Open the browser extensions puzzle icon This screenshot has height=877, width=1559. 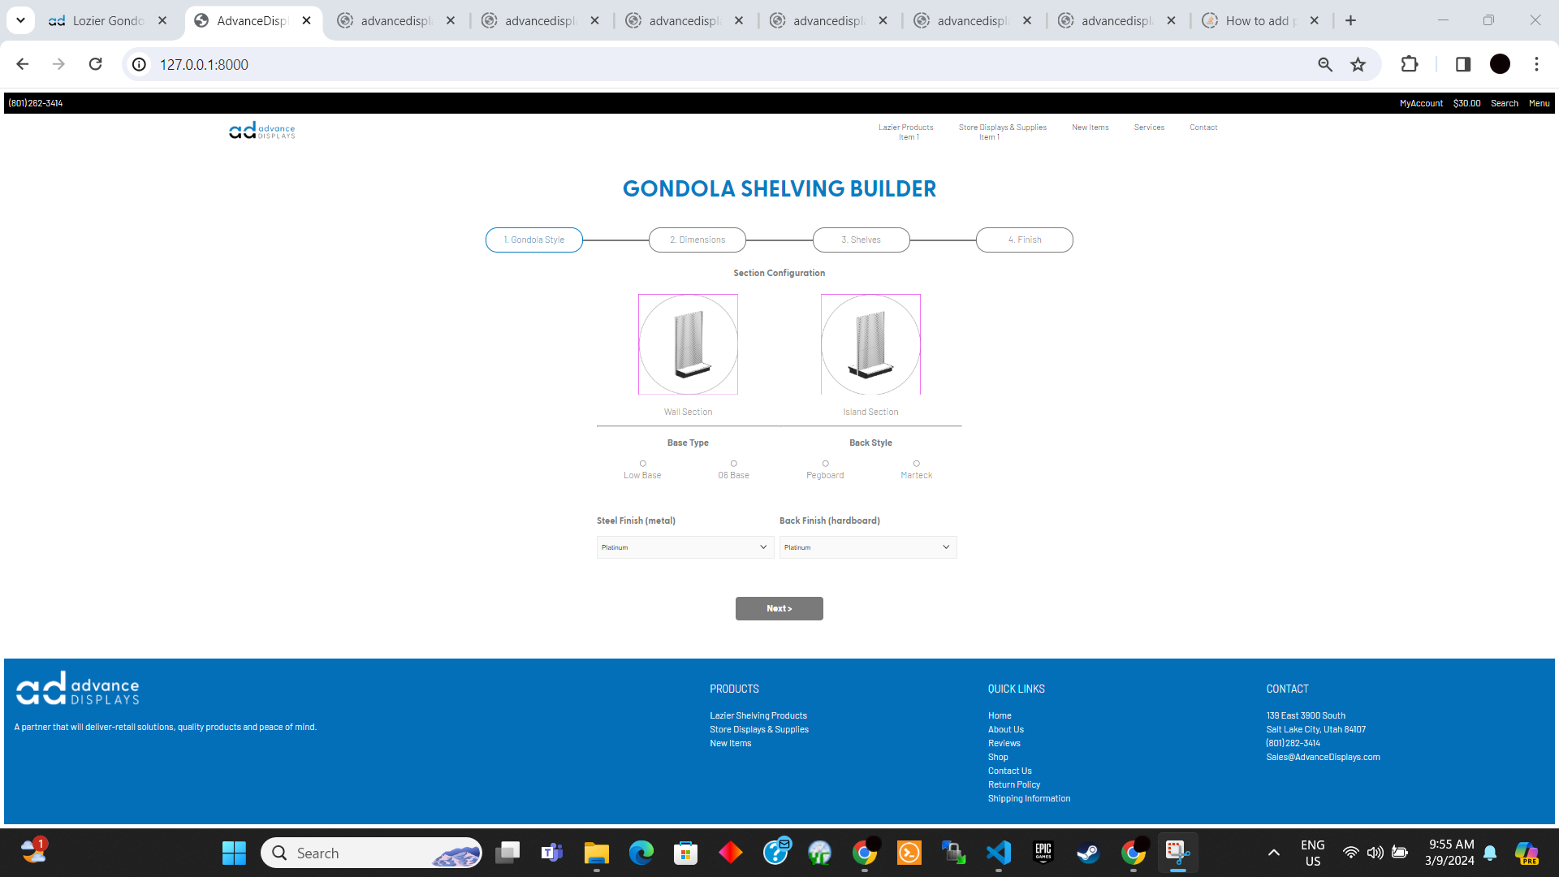[1410, 64]
